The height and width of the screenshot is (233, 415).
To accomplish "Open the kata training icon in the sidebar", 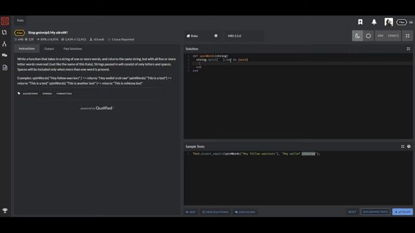I will pos(5,32).
